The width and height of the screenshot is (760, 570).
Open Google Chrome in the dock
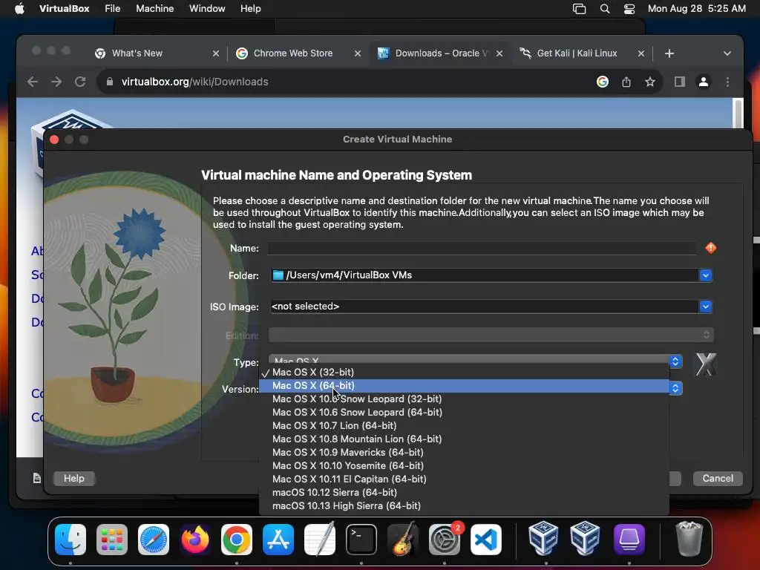point(237,540)
